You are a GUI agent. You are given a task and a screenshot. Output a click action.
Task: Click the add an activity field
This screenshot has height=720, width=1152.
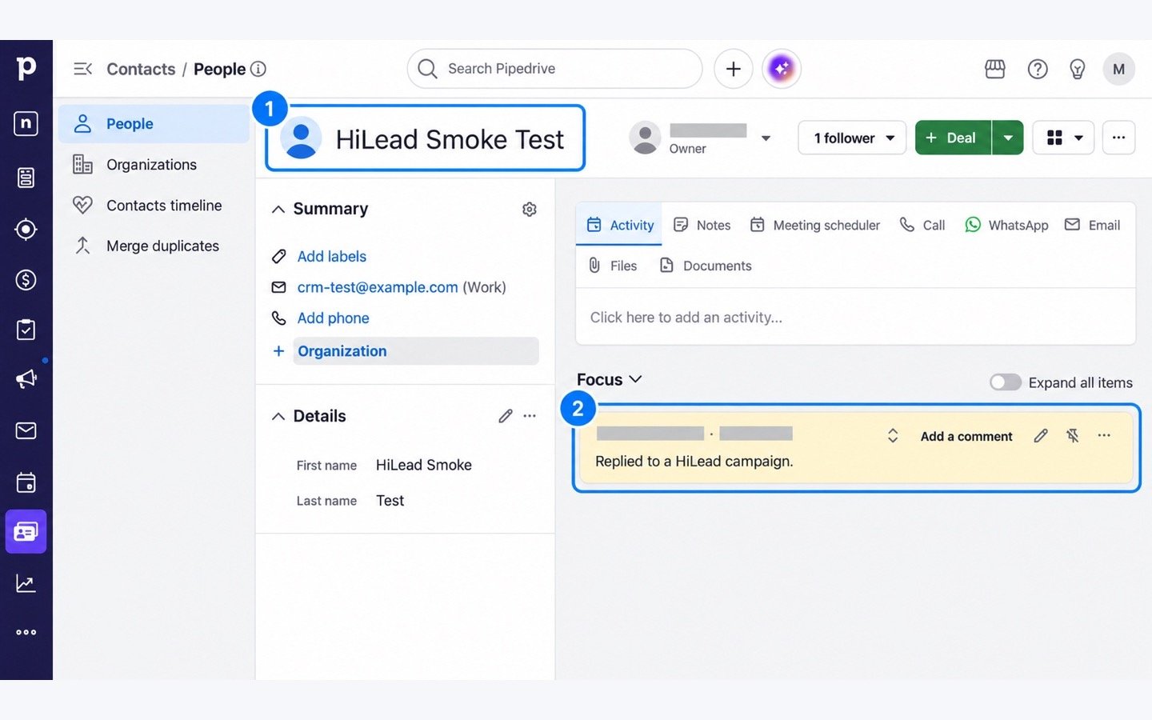pos(856,318)
